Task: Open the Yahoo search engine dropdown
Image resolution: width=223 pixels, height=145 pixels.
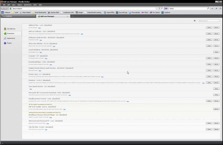Action: (167, 9)
